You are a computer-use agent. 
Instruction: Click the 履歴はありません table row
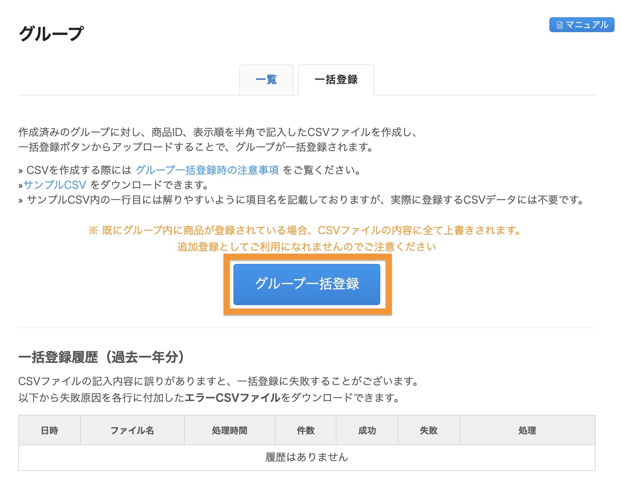coord(307,457)
